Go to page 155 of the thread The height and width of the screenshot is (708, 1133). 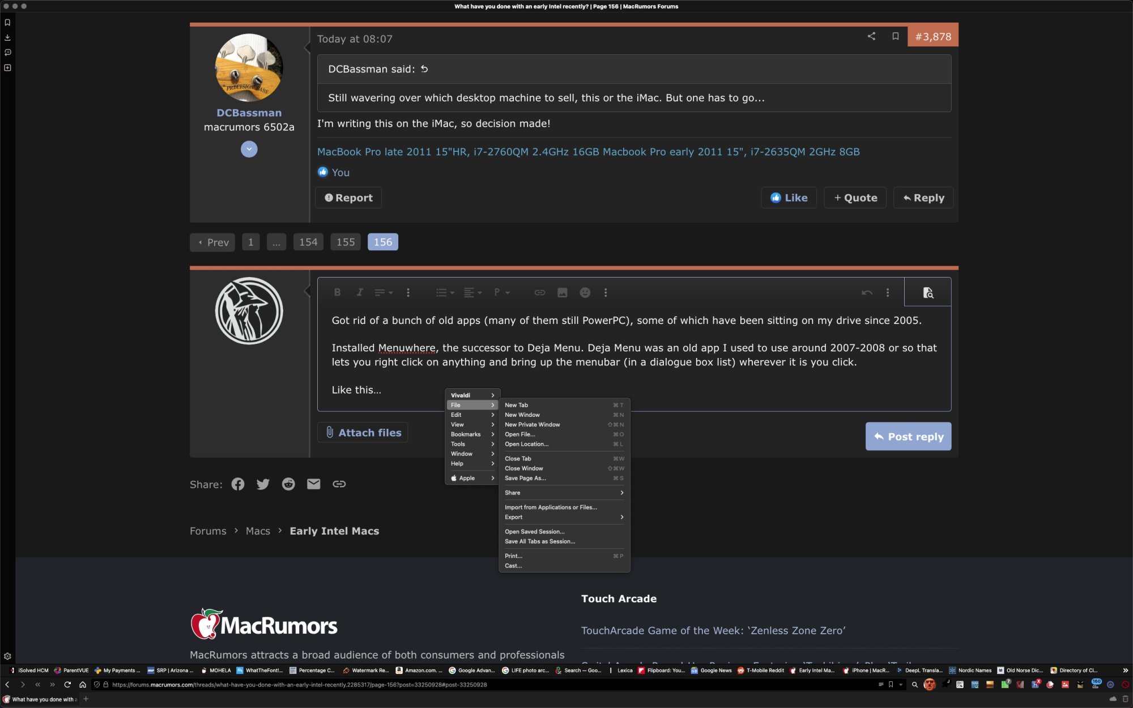tap(345, 242)
